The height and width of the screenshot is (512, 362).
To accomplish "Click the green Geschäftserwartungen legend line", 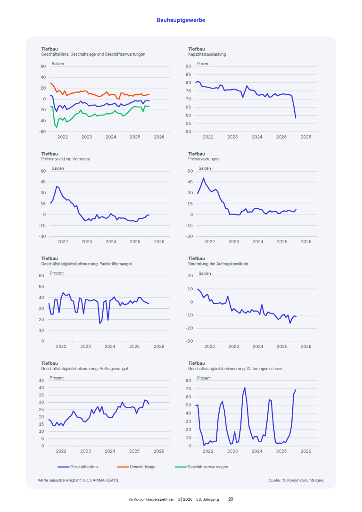I will coord(180,467).
